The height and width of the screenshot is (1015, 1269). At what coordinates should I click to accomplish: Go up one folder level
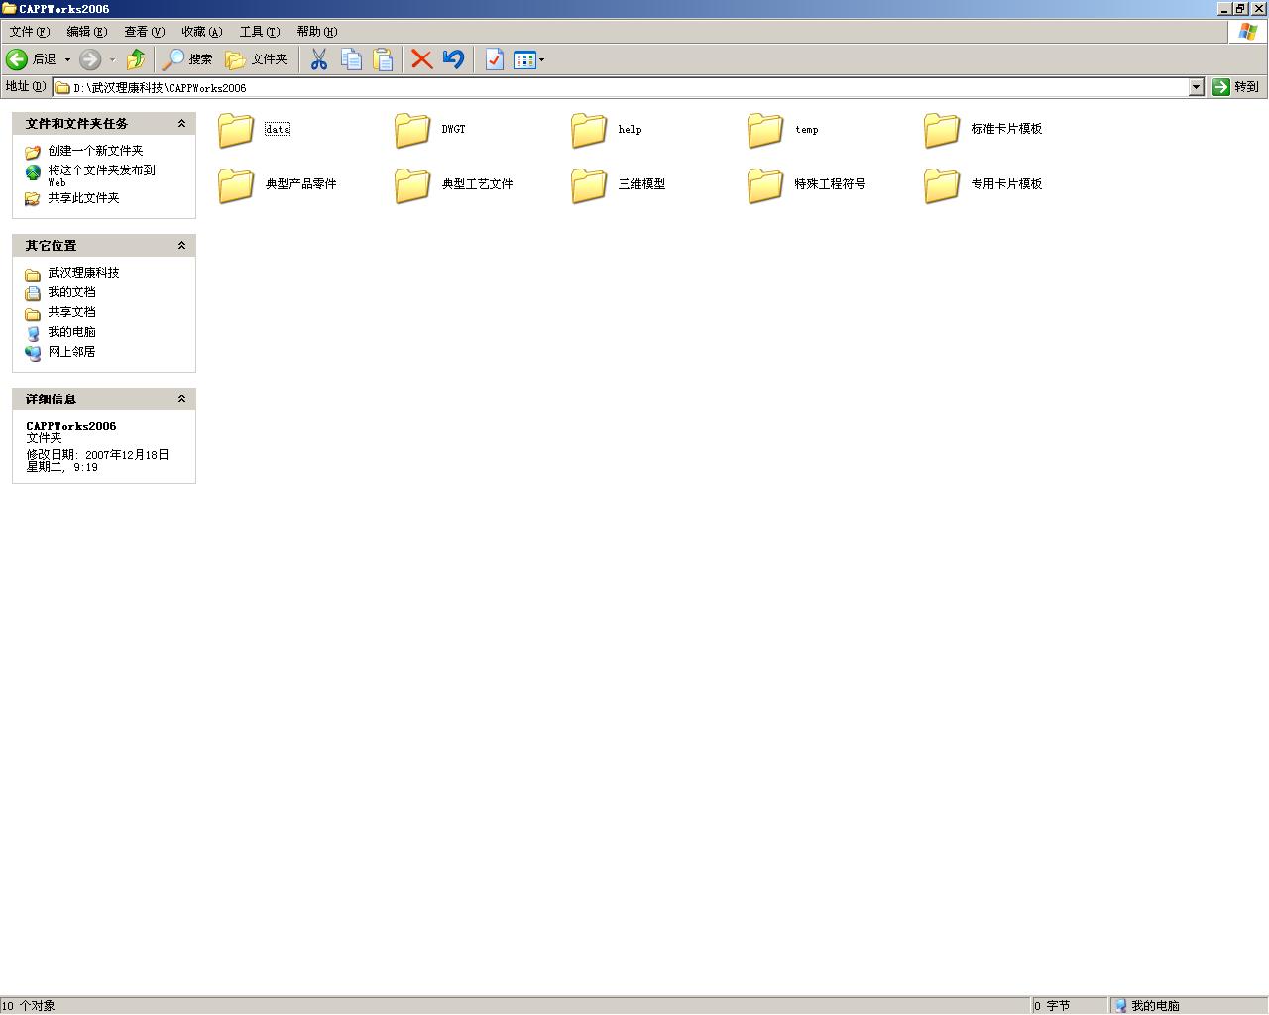pyautogui.click(x=136, y=59)
